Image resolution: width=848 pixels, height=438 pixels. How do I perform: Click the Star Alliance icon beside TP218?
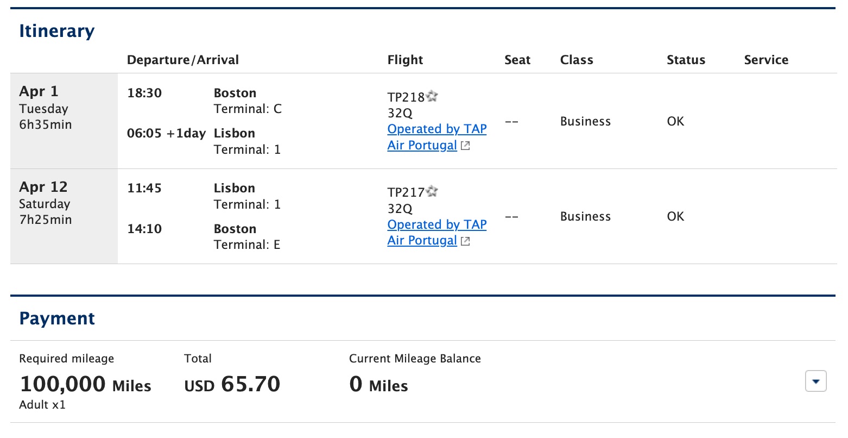click(432, 96)
